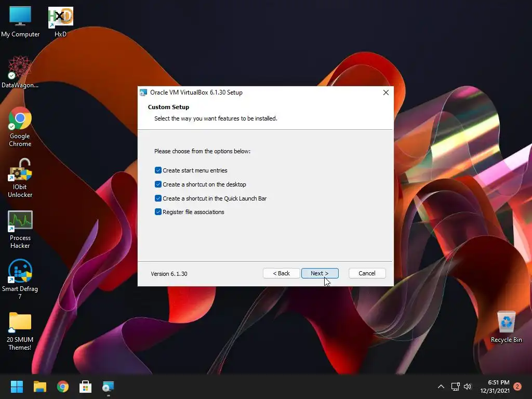Click the Custom Setup heading text
532x399 pixels.
(168, 107)
